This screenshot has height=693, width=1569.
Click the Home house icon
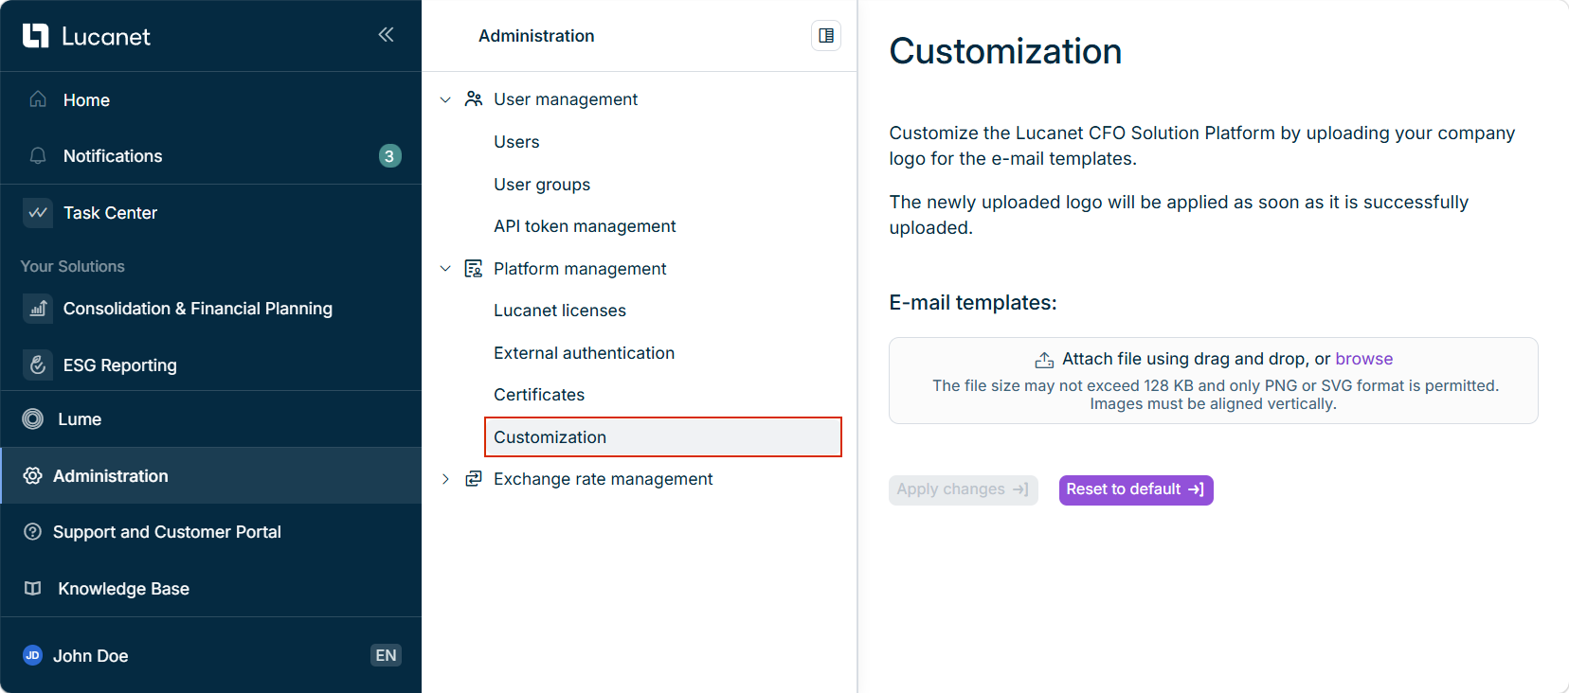coord(38,99)
